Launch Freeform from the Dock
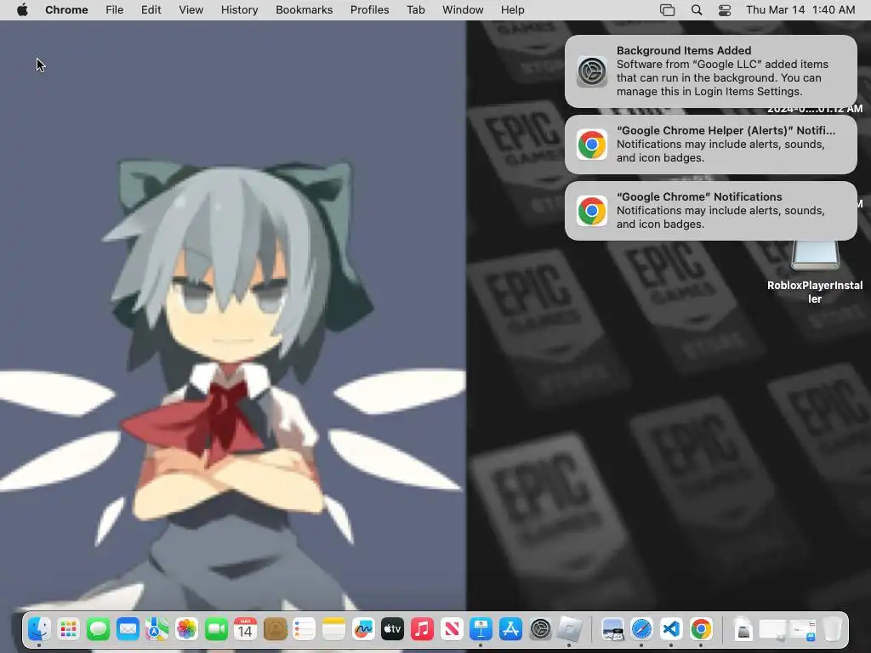Viewport: 871px width, 653px height. 363,629
